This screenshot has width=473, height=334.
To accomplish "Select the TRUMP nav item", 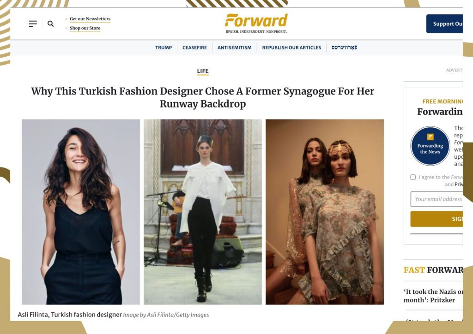I will click(x=164, y=48).
